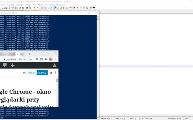Click the Copy icon in Notepad++ toolbar
Image resolution: width=193 pixels, height=120 pixels.
pos(13,8)
